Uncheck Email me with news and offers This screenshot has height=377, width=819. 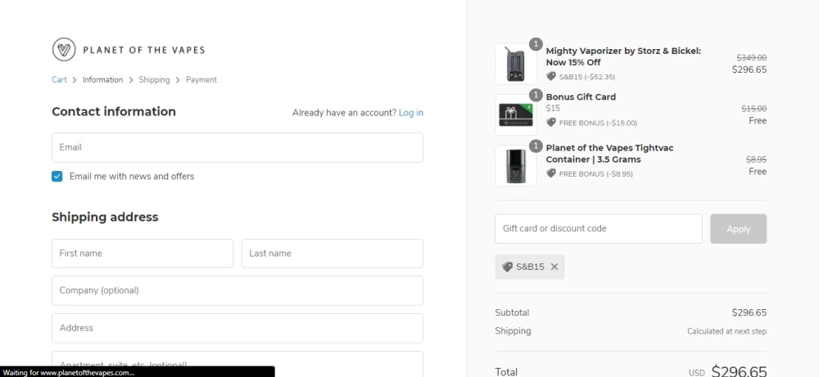[x=57, y=177]
